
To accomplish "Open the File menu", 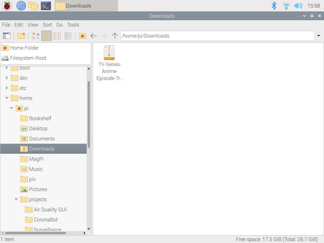I will point(6,25).
